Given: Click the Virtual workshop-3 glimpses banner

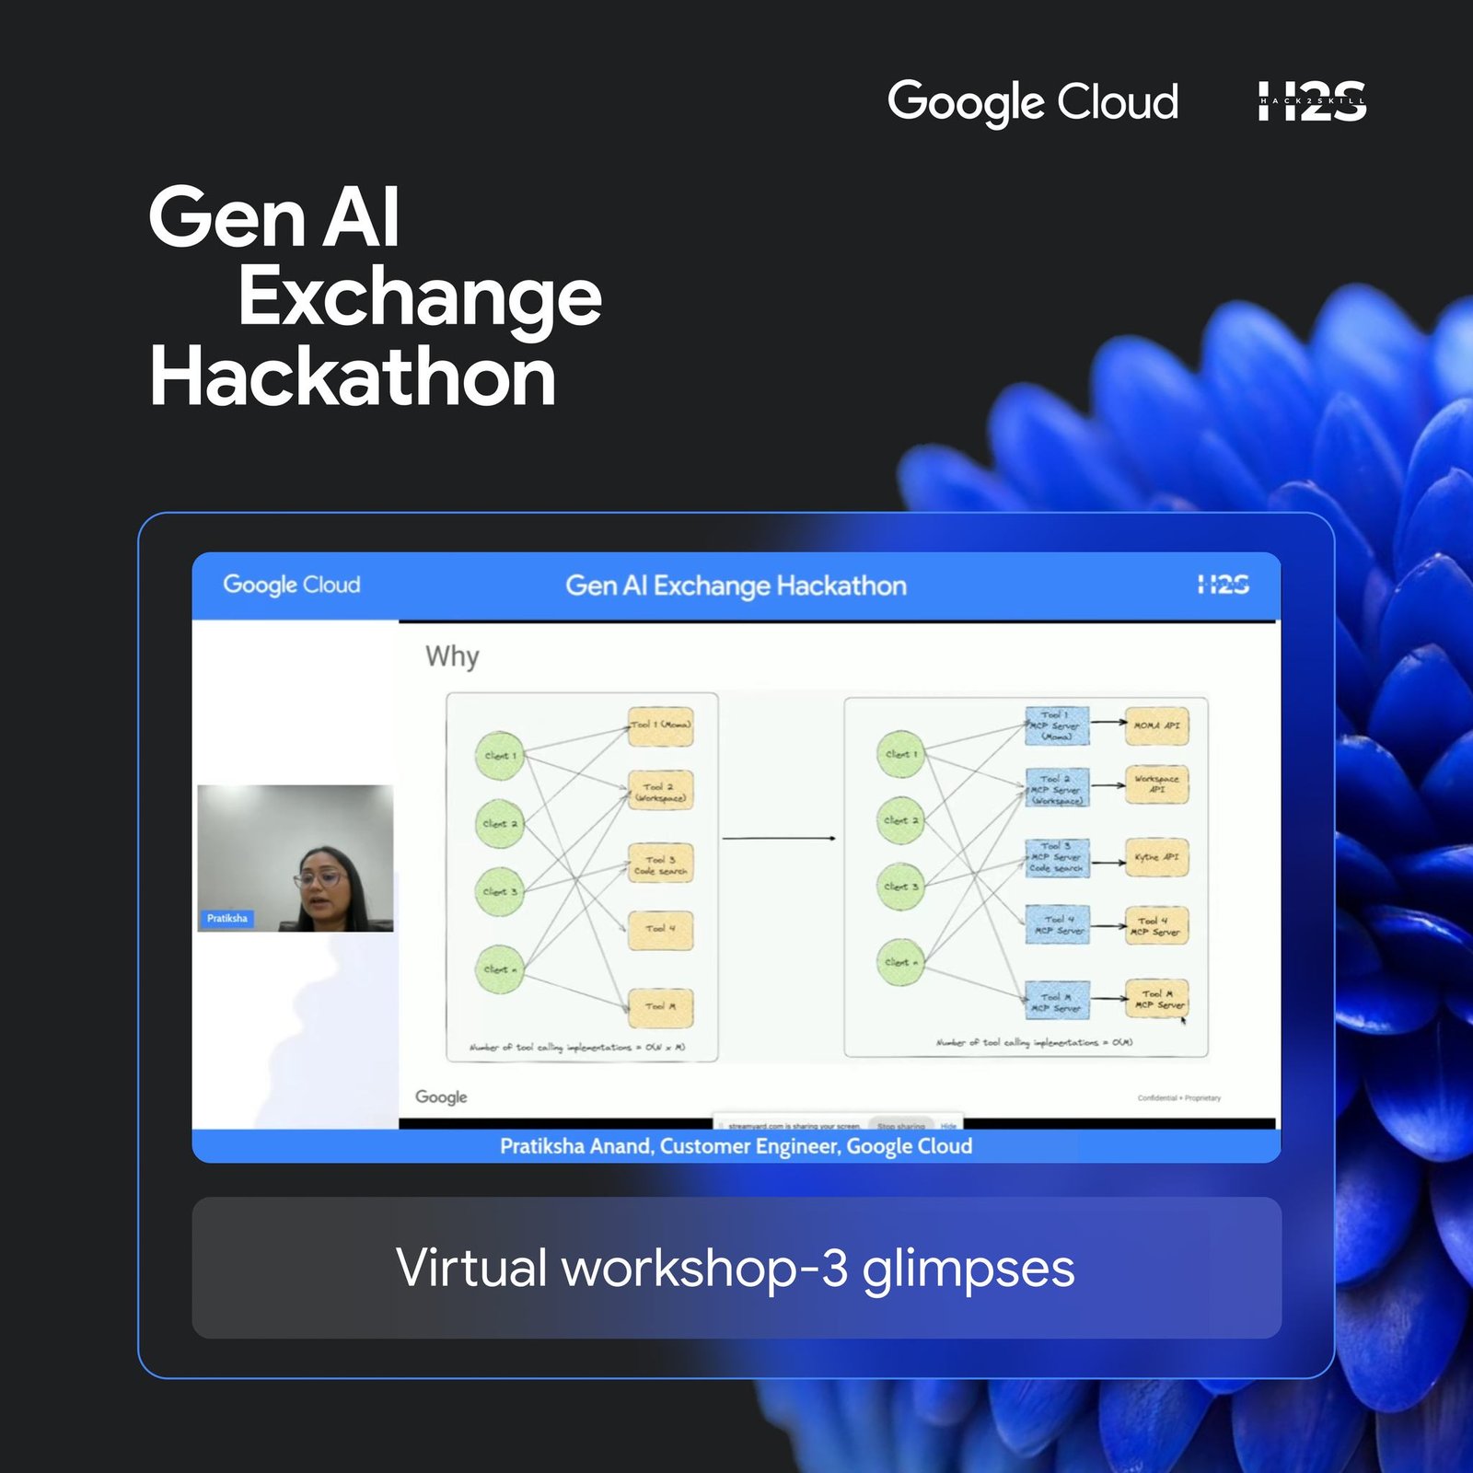Looking at the screenshot, I should coord(736,1268).
